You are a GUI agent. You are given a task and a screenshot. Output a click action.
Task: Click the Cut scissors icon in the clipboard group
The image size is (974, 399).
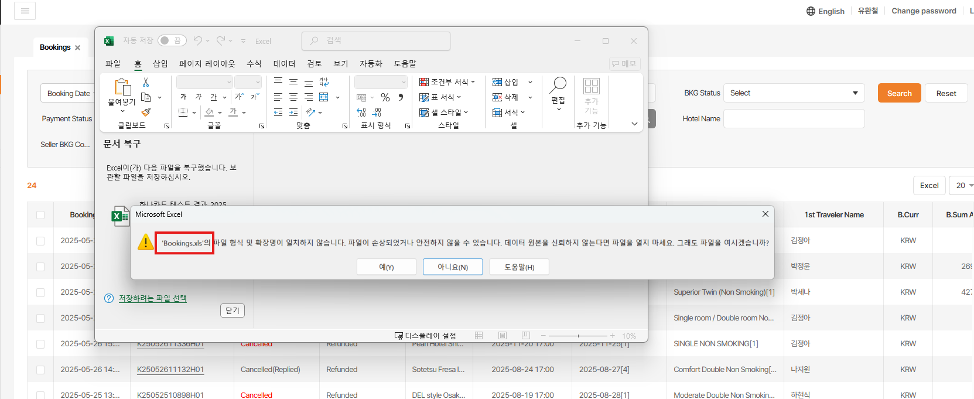click(146, 83)
